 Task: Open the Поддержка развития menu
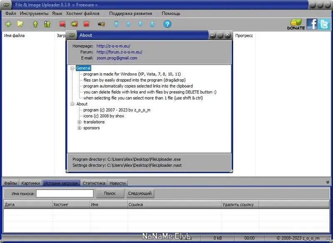pos(131,13)
